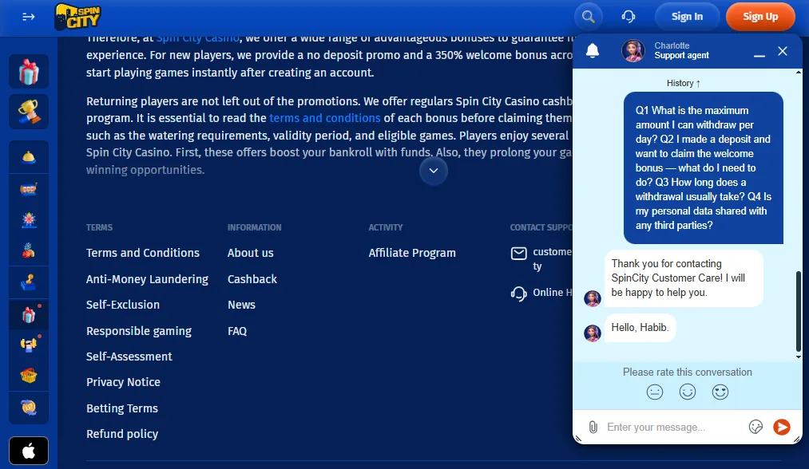Click the scroll-down arrow of chat scrollbar

click(798, 357)
